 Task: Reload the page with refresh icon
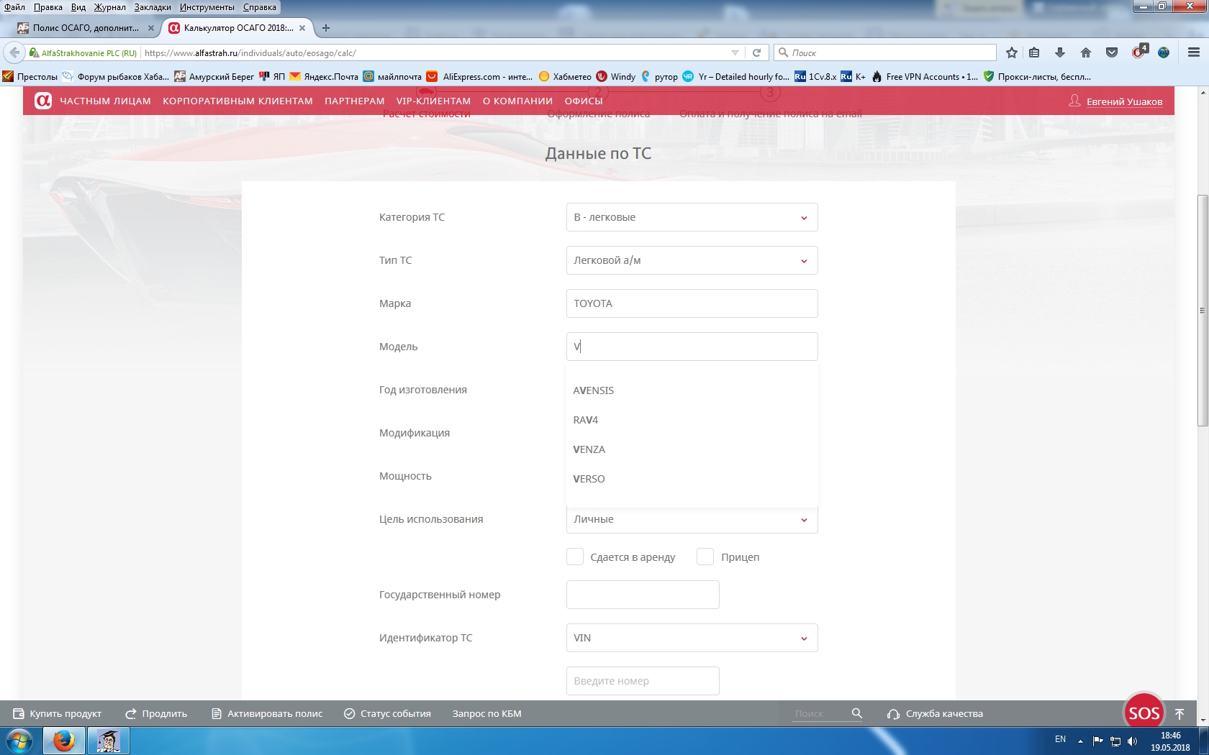tap(756, 52)
